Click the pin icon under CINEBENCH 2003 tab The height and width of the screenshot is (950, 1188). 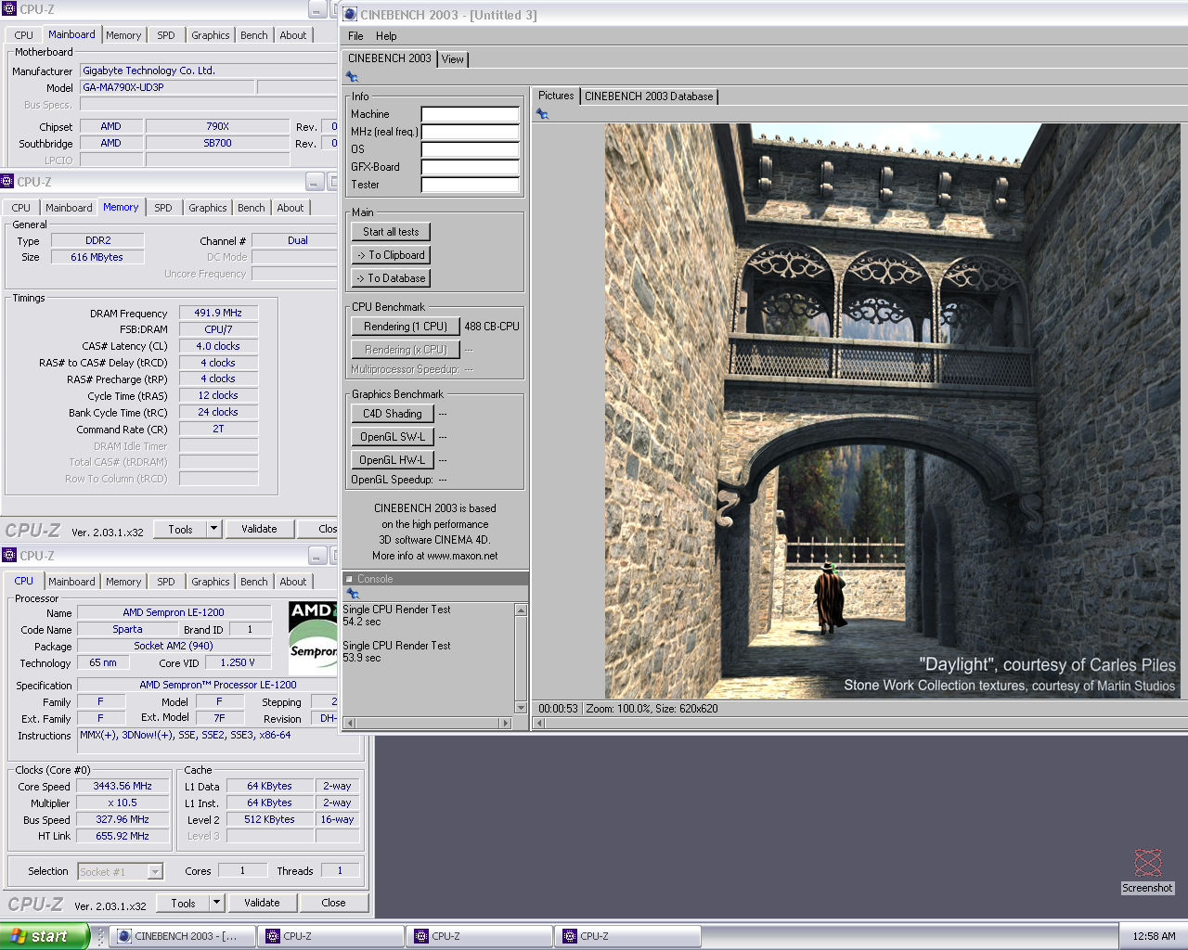click(352, 77)
